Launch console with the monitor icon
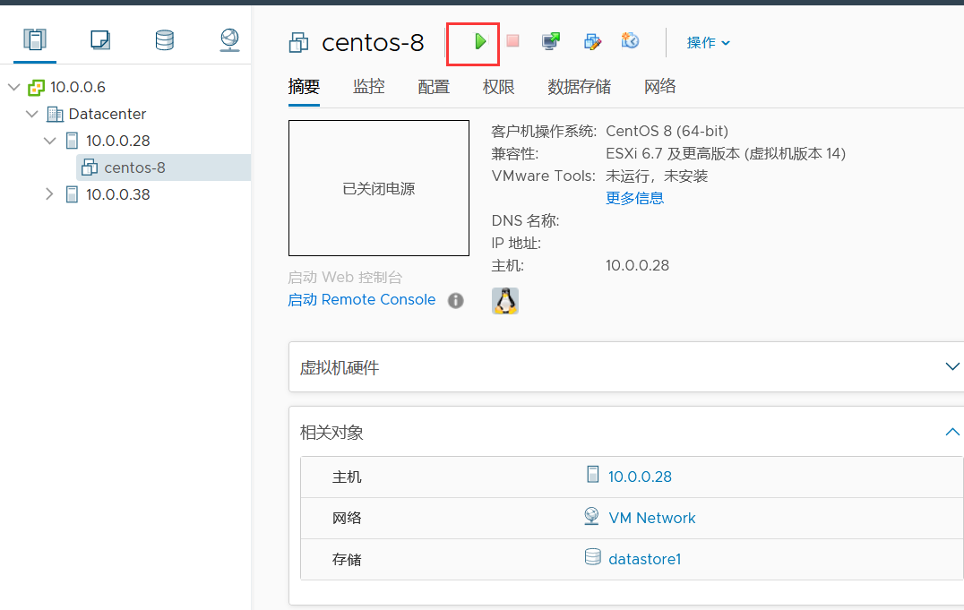The height and width of the screenshot is (610, 964). (551, 41)
